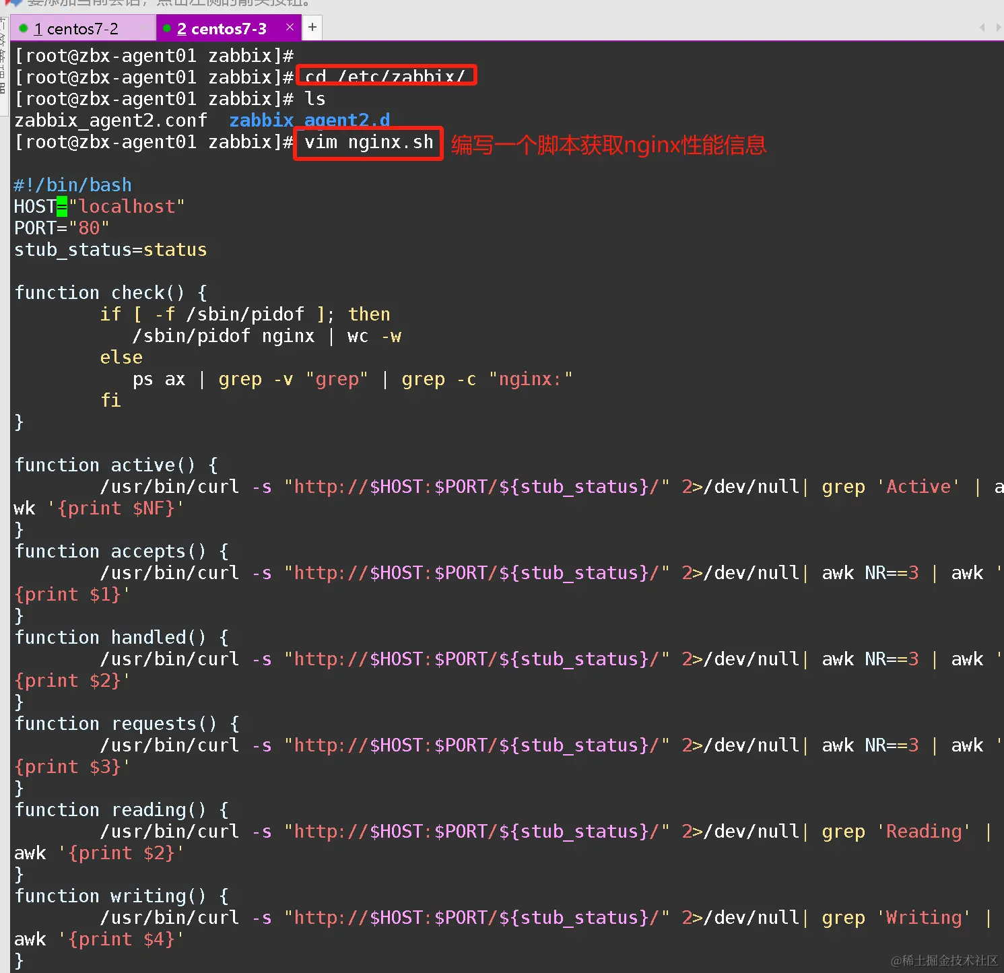
Task: Close the centos7-3 tab
Action: coord(290,27)
